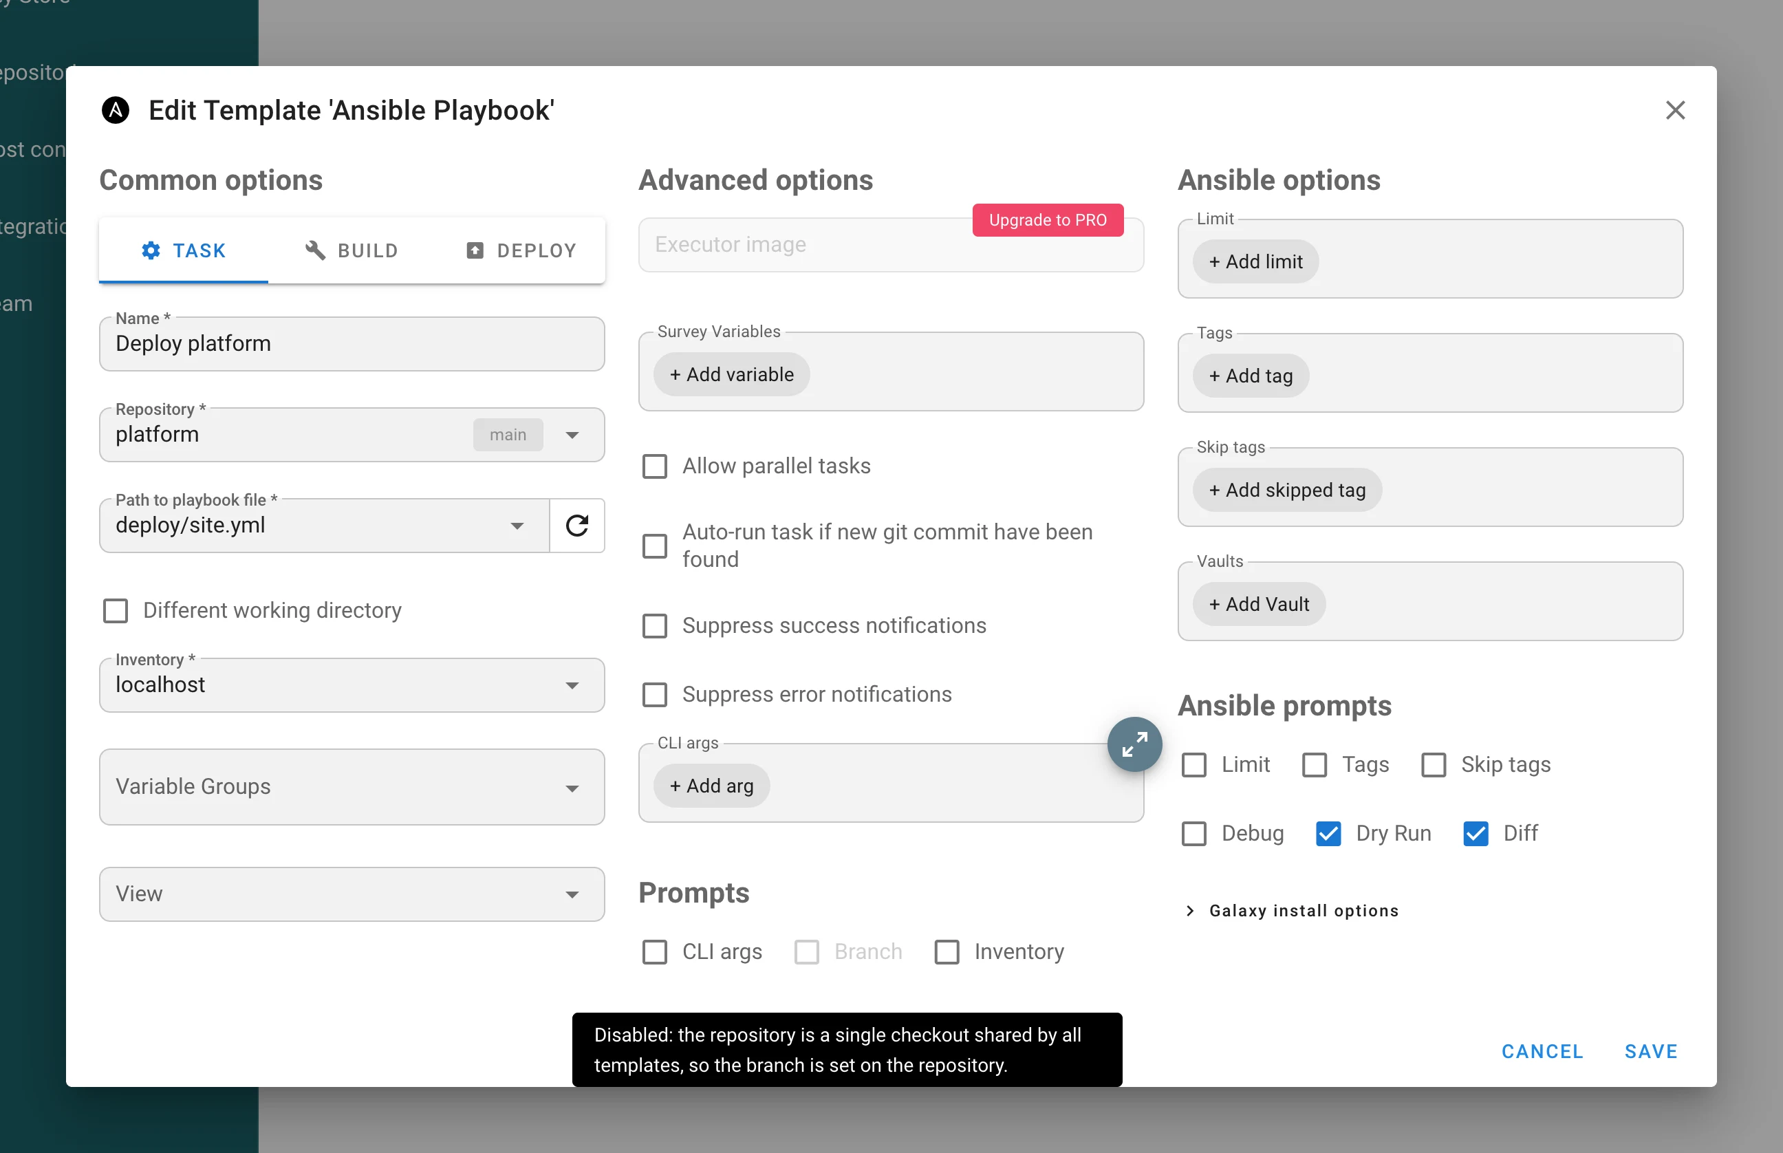This screenshot has height=1153, width=1783.
Task: Open the Variable Groups dropdown
Action: [352, 787]
